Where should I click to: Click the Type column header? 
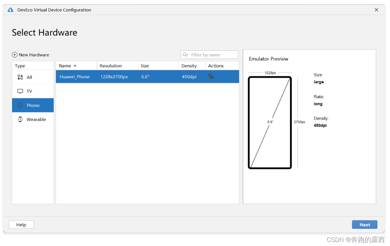tap(33, 66)
